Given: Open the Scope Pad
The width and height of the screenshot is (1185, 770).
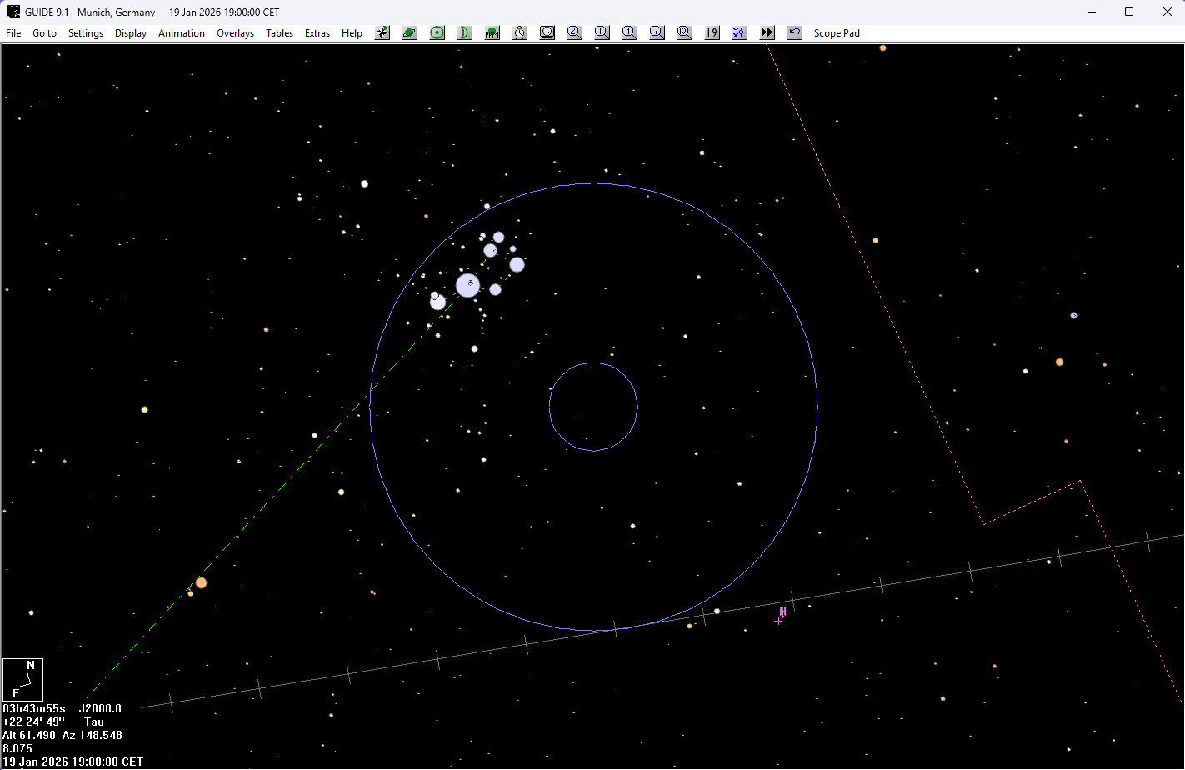Looking at the screenshot, I should coord(837,32).
